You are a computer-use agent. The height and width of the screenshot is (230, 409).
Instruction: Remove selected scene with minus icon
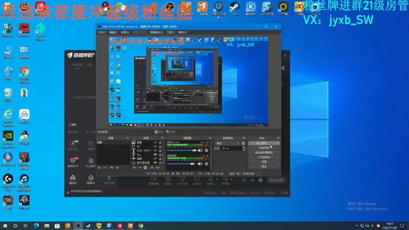click(105, 168)
